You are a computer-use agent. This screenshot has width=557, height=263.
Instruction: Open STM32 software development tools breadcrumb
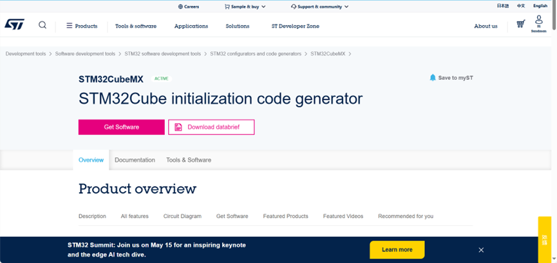point(163,54)
